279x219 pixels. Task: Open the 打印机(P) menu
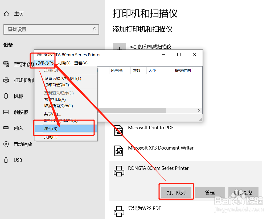[45, 63]
